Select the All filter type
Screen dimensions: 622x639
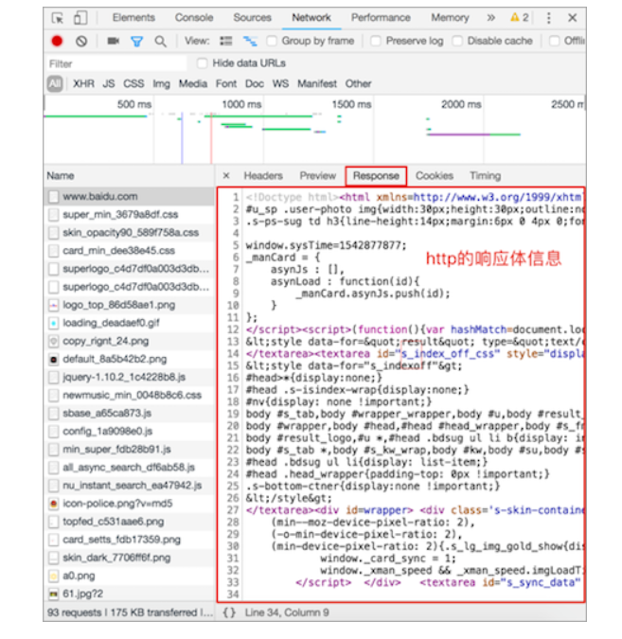pyautogui.click(x=55, y=84)
